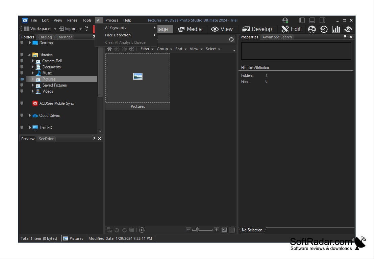Zoom out thumbnails with the minus button

pyautogui.click(x=189, y=230)
